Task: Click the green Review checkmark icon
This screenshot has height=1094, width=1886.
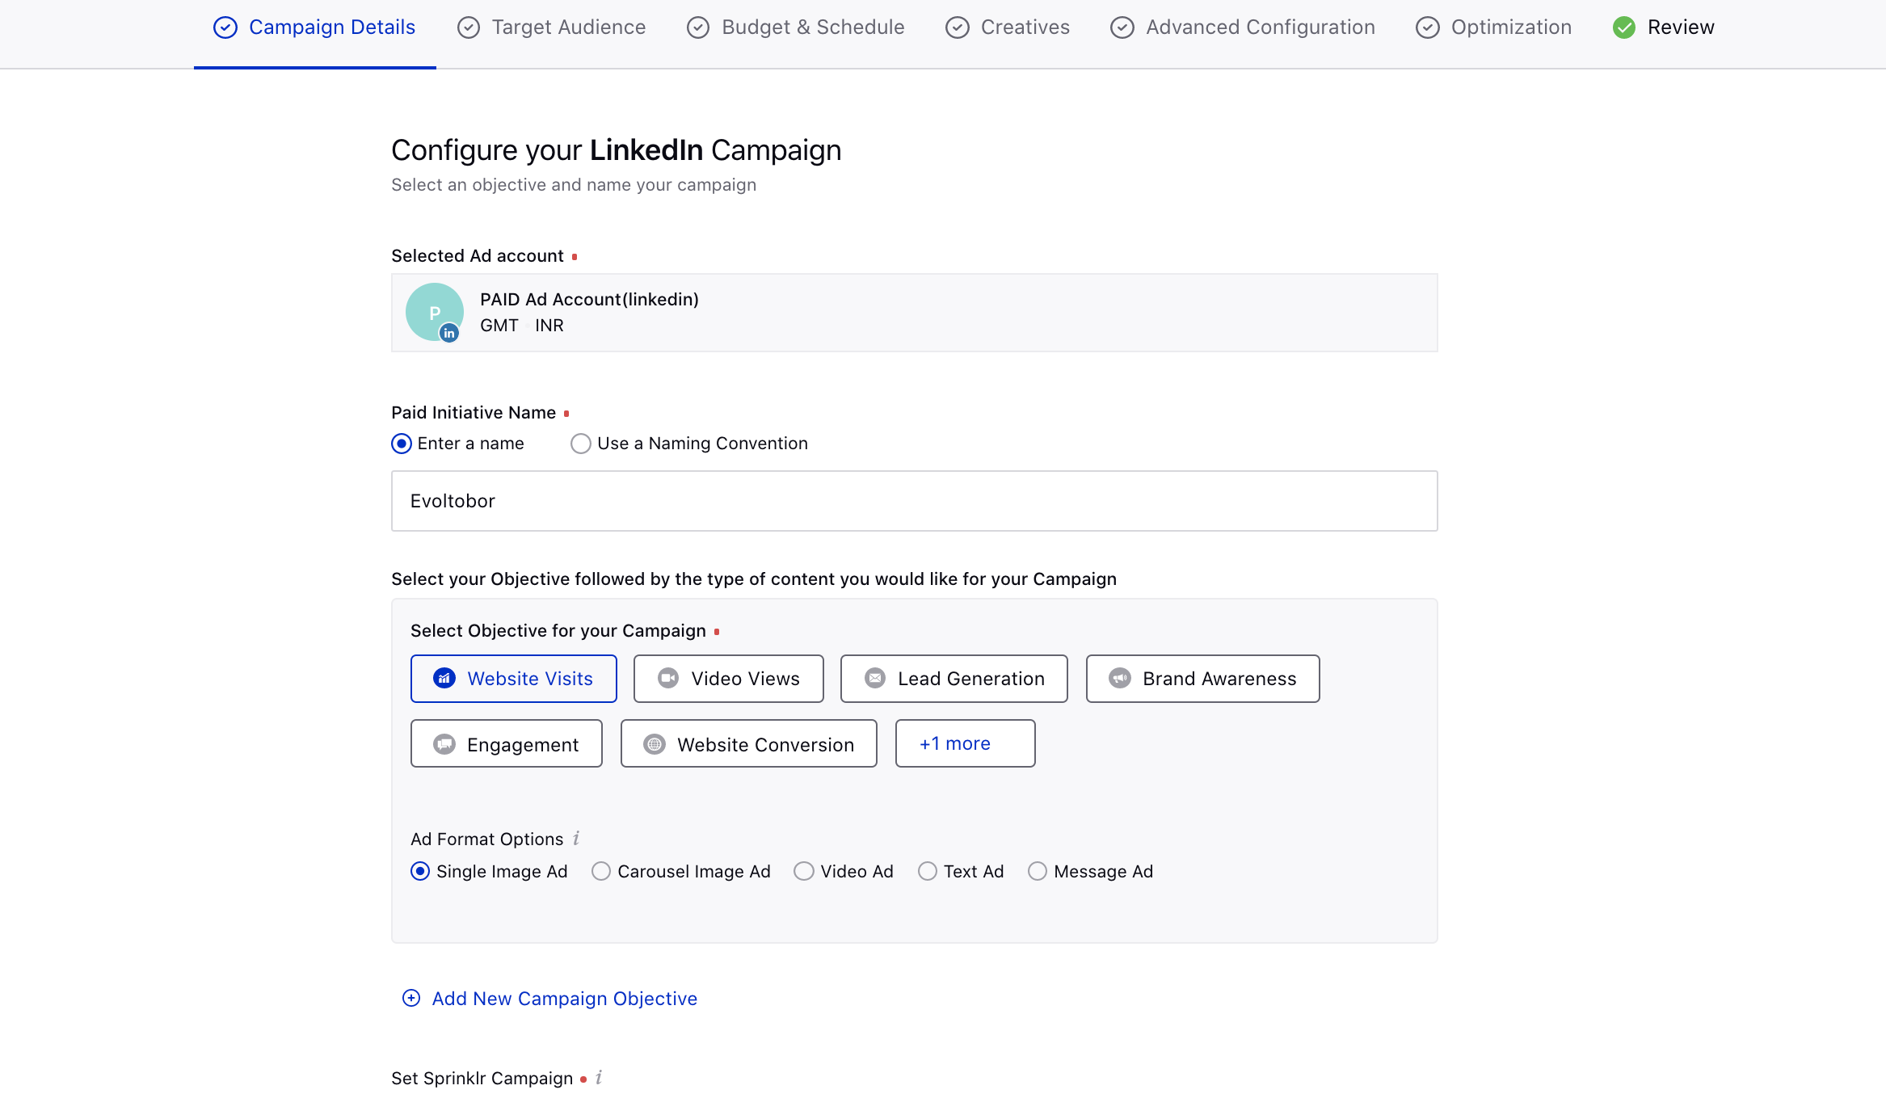Action: [x=1624, y=27]
